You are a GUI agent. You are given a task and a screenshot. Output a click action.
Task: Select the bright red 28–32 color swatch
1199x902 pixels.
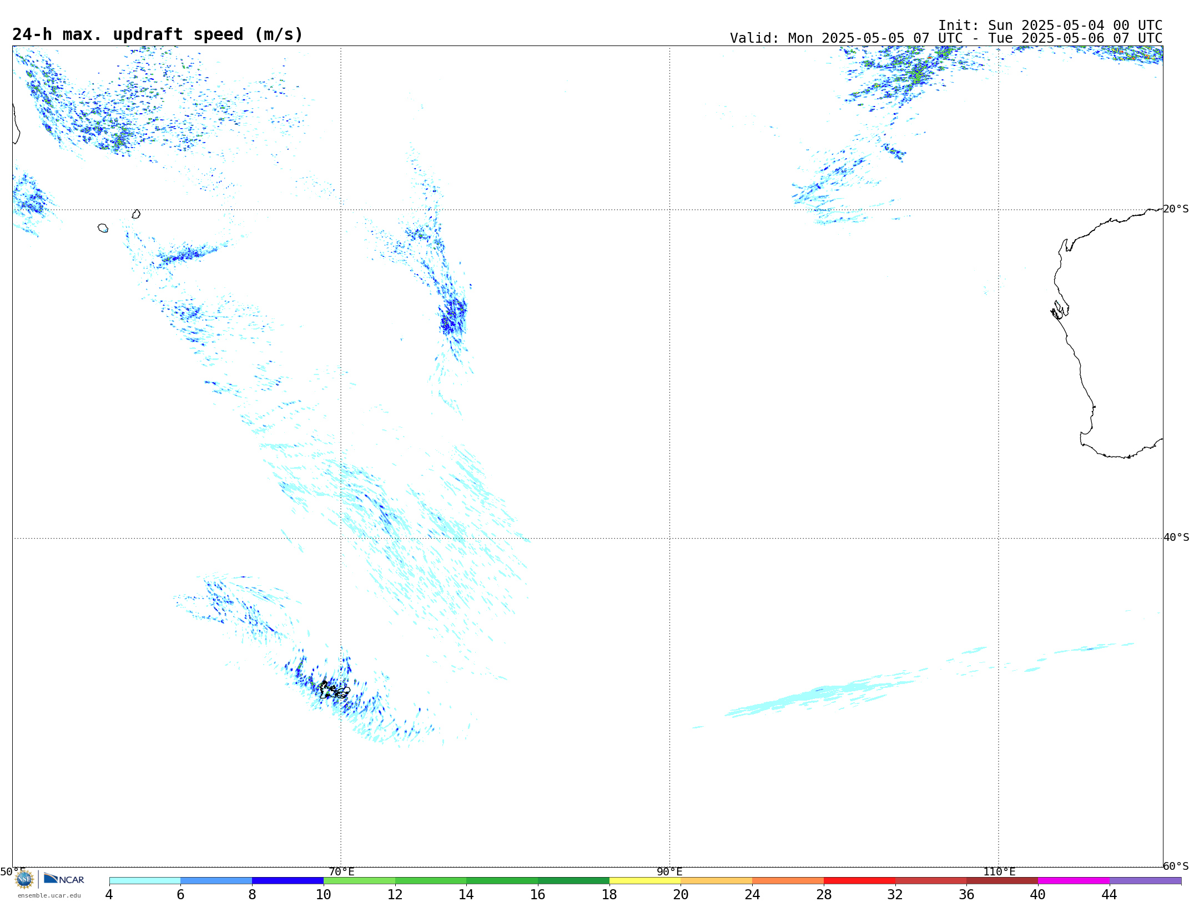859,880
